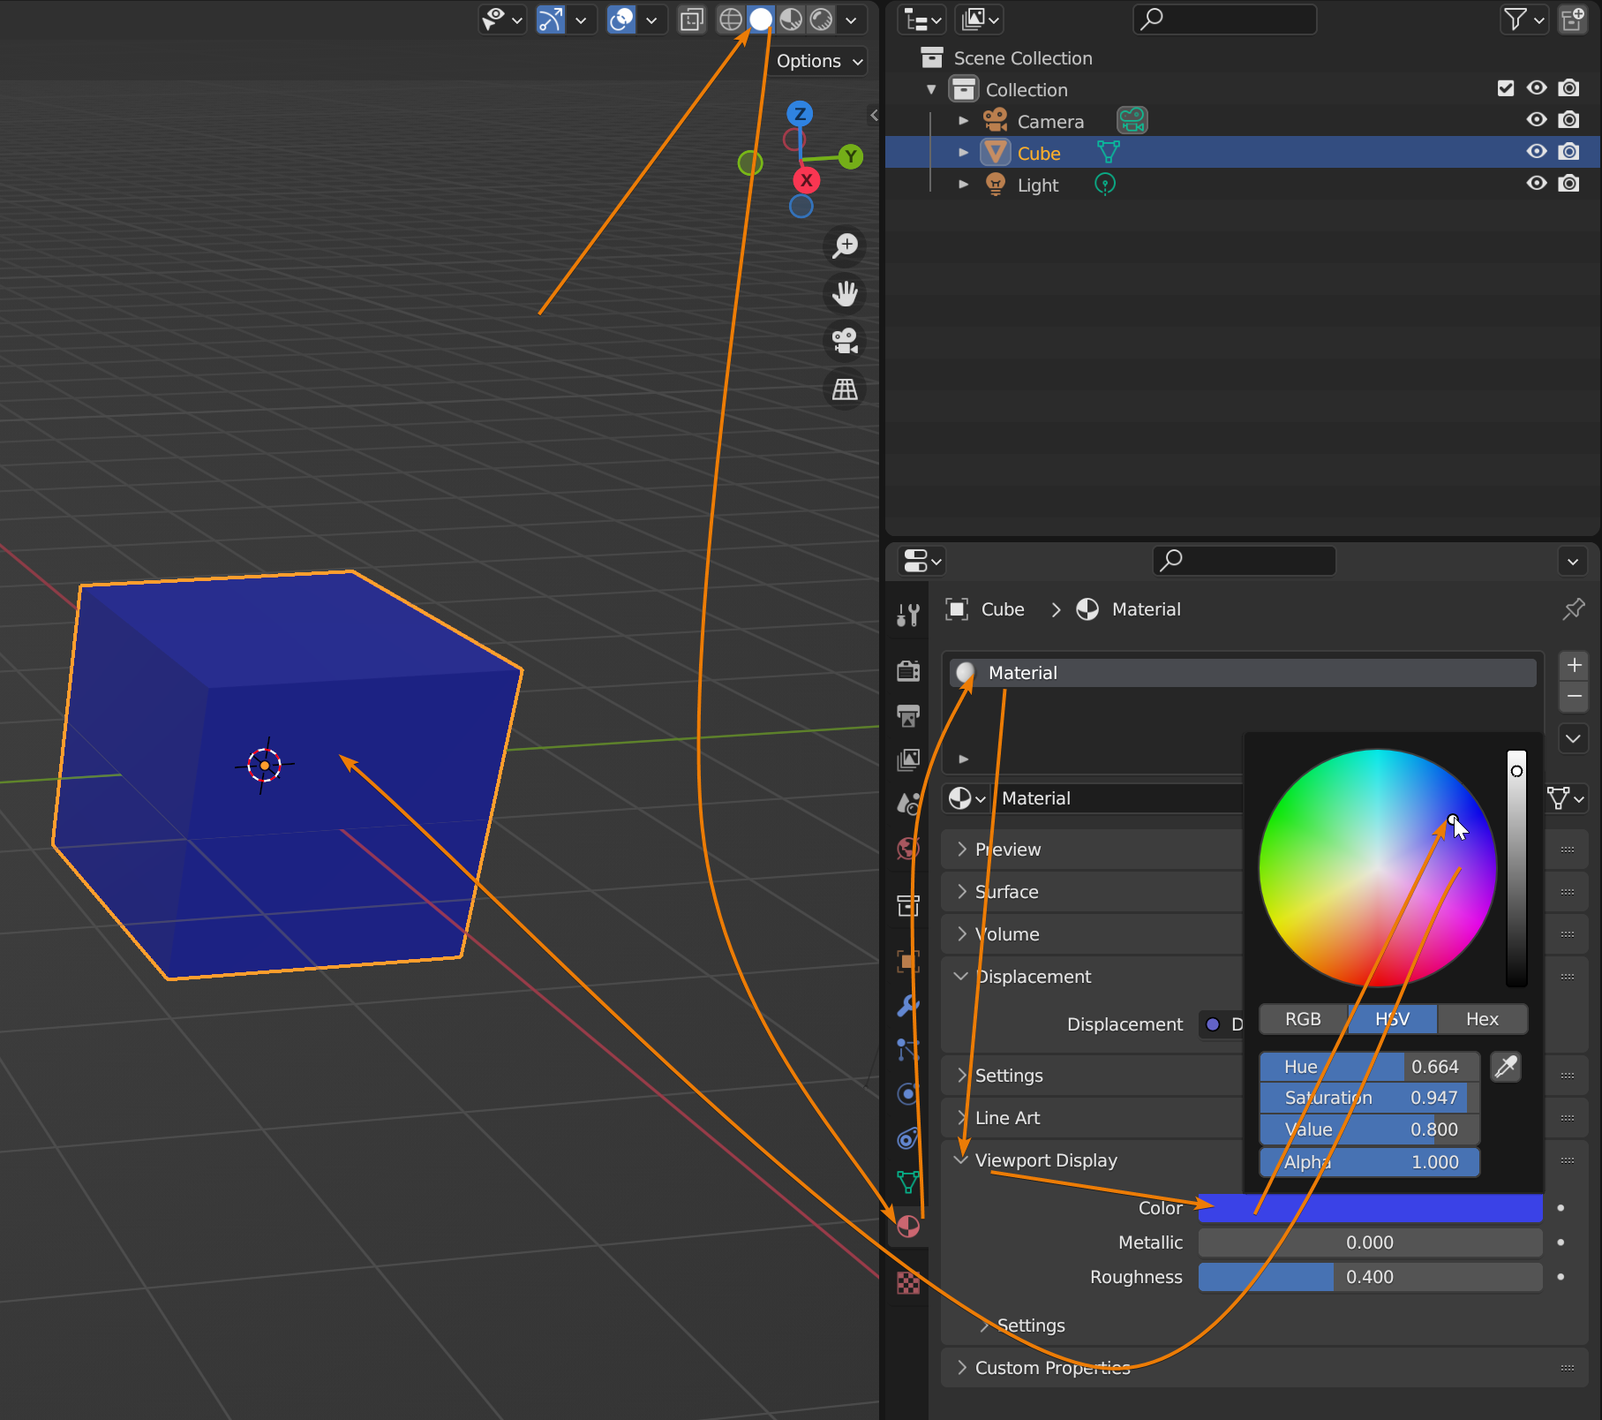Hide the Cube in viewport

[1537, 152]
